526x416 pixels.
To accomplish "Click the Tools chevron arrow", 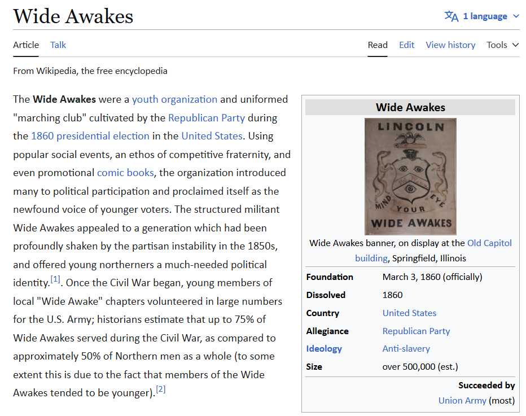I will tap(516, 45).
